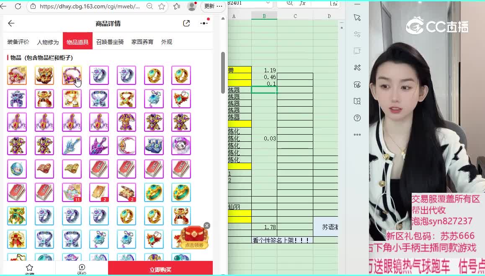The image size is (485, 276).
Task: Click the leaf style icon in sidebar
Action: pos(357,84)
